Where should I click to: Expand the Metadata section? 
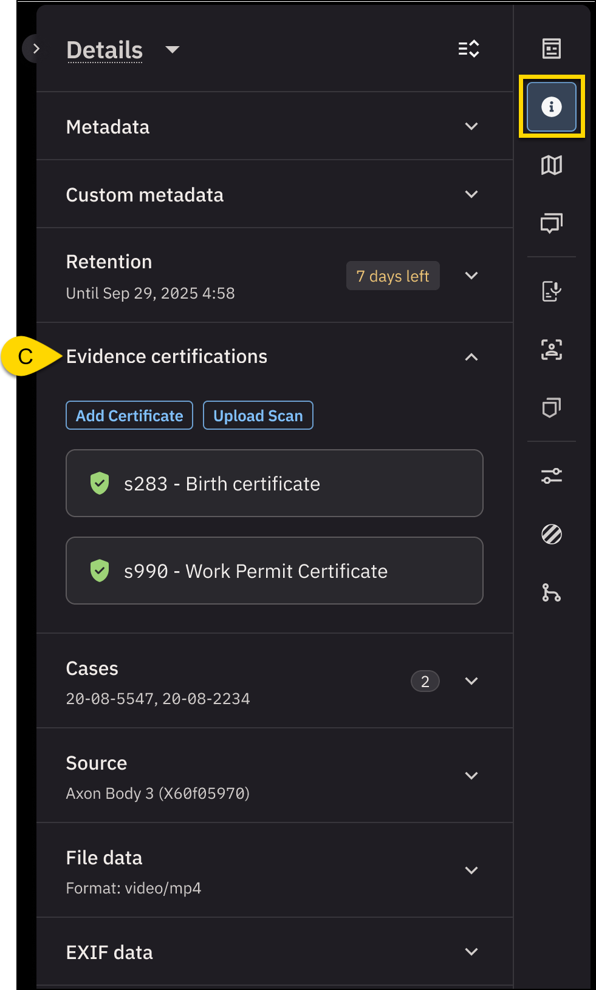[471, 126]
